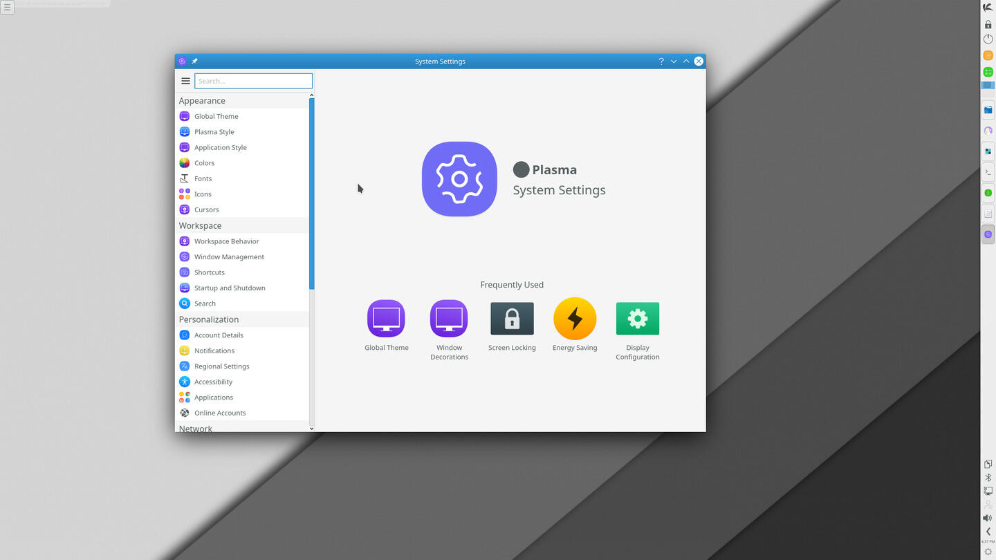Focus the Search settings field
996x560 pixels.
(253, 81)
